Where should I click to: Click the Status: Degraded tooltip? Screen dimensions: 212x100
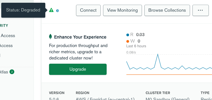click(x=23, y=10)
